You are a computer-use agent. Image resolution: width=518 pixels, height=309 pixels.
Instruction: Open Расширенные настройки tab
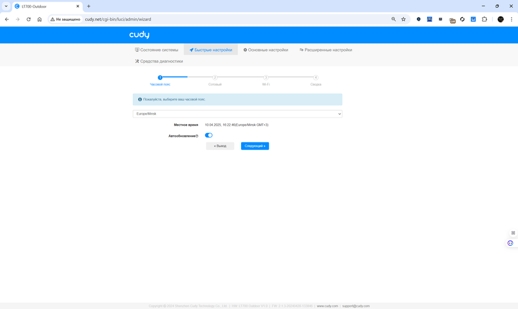tap(325, 50)
